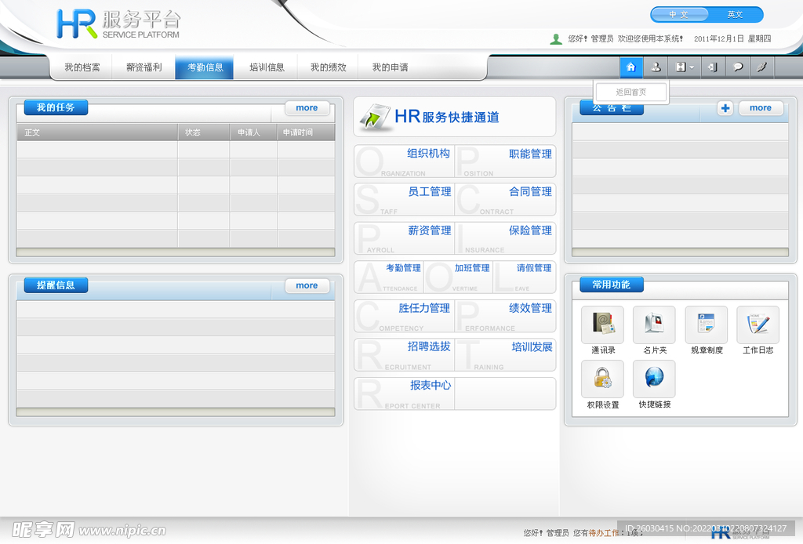This screenshot has width=803, height=544.
Task: Go to the 薪资福利 tab
Action: [x=144, y=67]
